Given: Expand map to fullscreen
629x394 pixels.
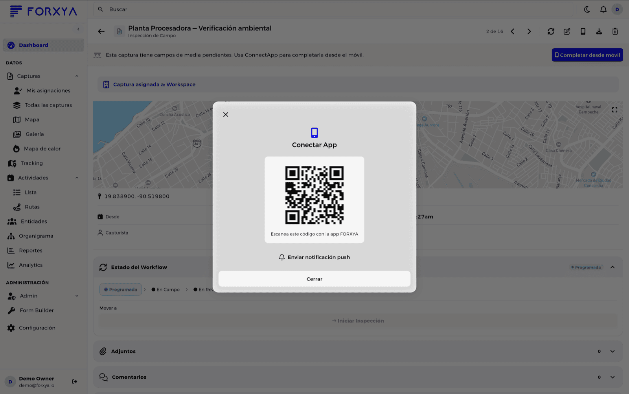Looking at the screenshot, I should point(614,110).
